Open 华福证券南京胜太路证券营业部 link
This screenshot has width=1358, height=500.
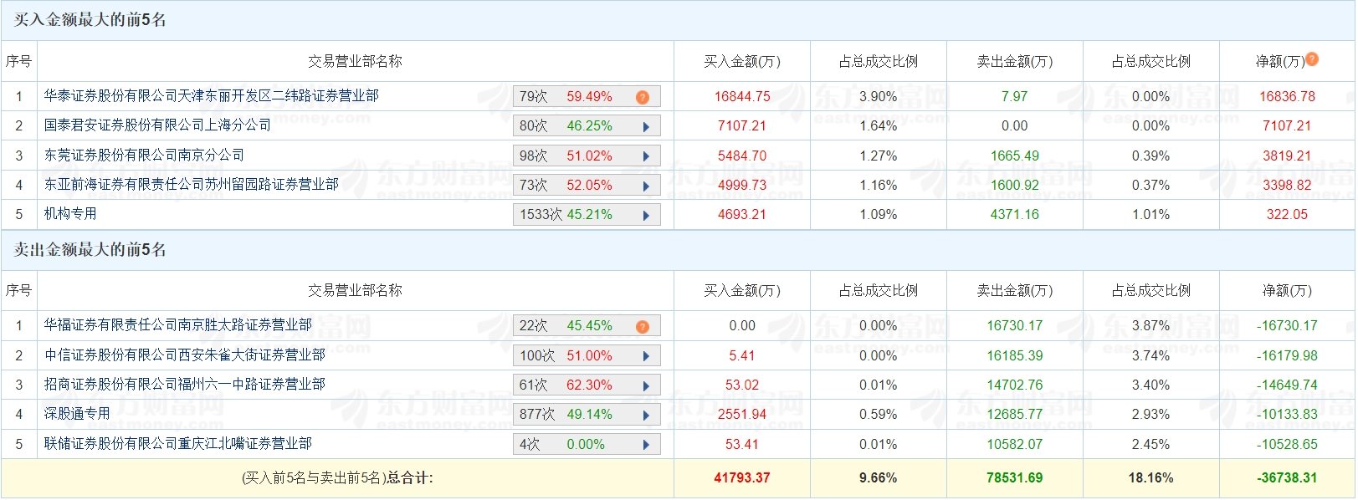click(178, 325)
